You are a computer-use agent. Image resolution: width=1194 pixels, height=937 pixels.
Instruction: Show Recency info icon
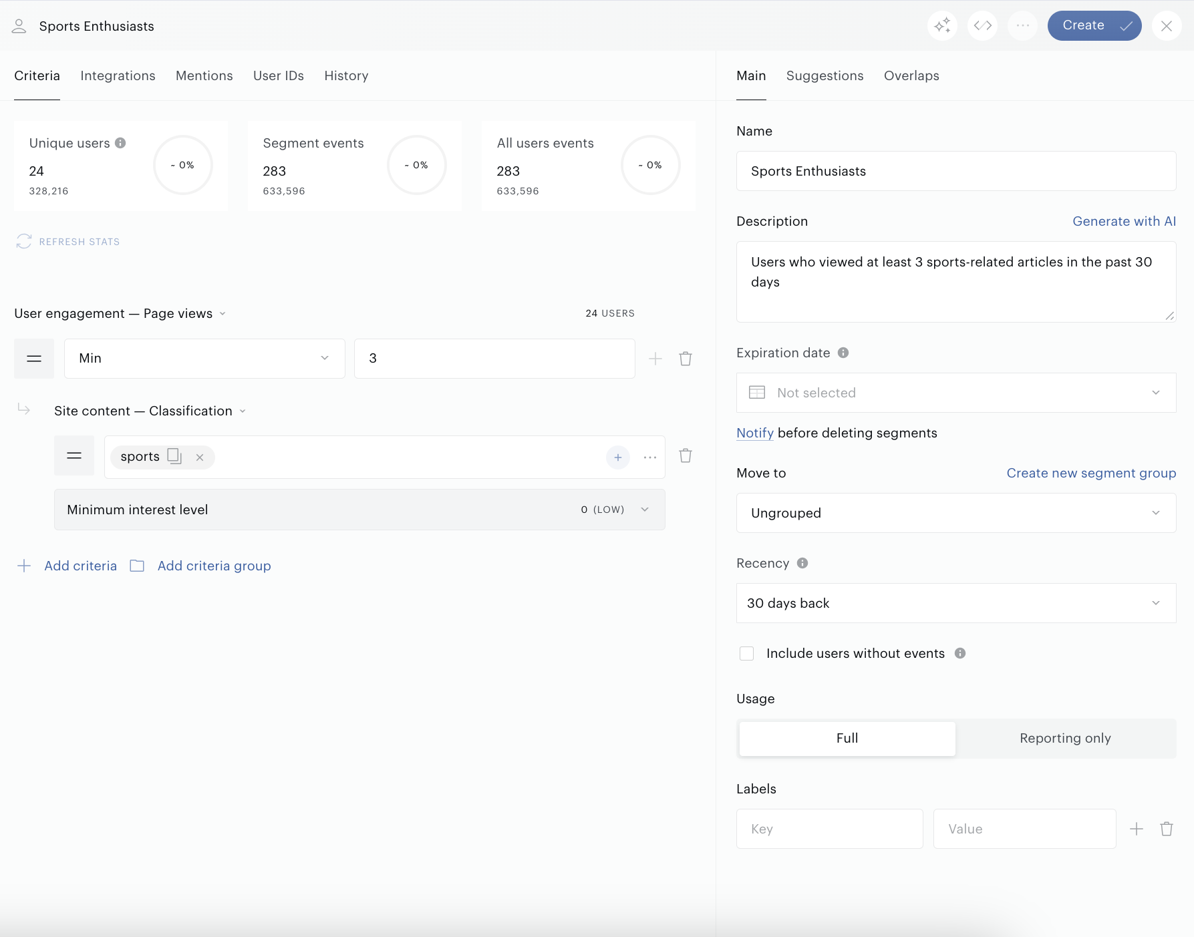(x=802, y=563)
